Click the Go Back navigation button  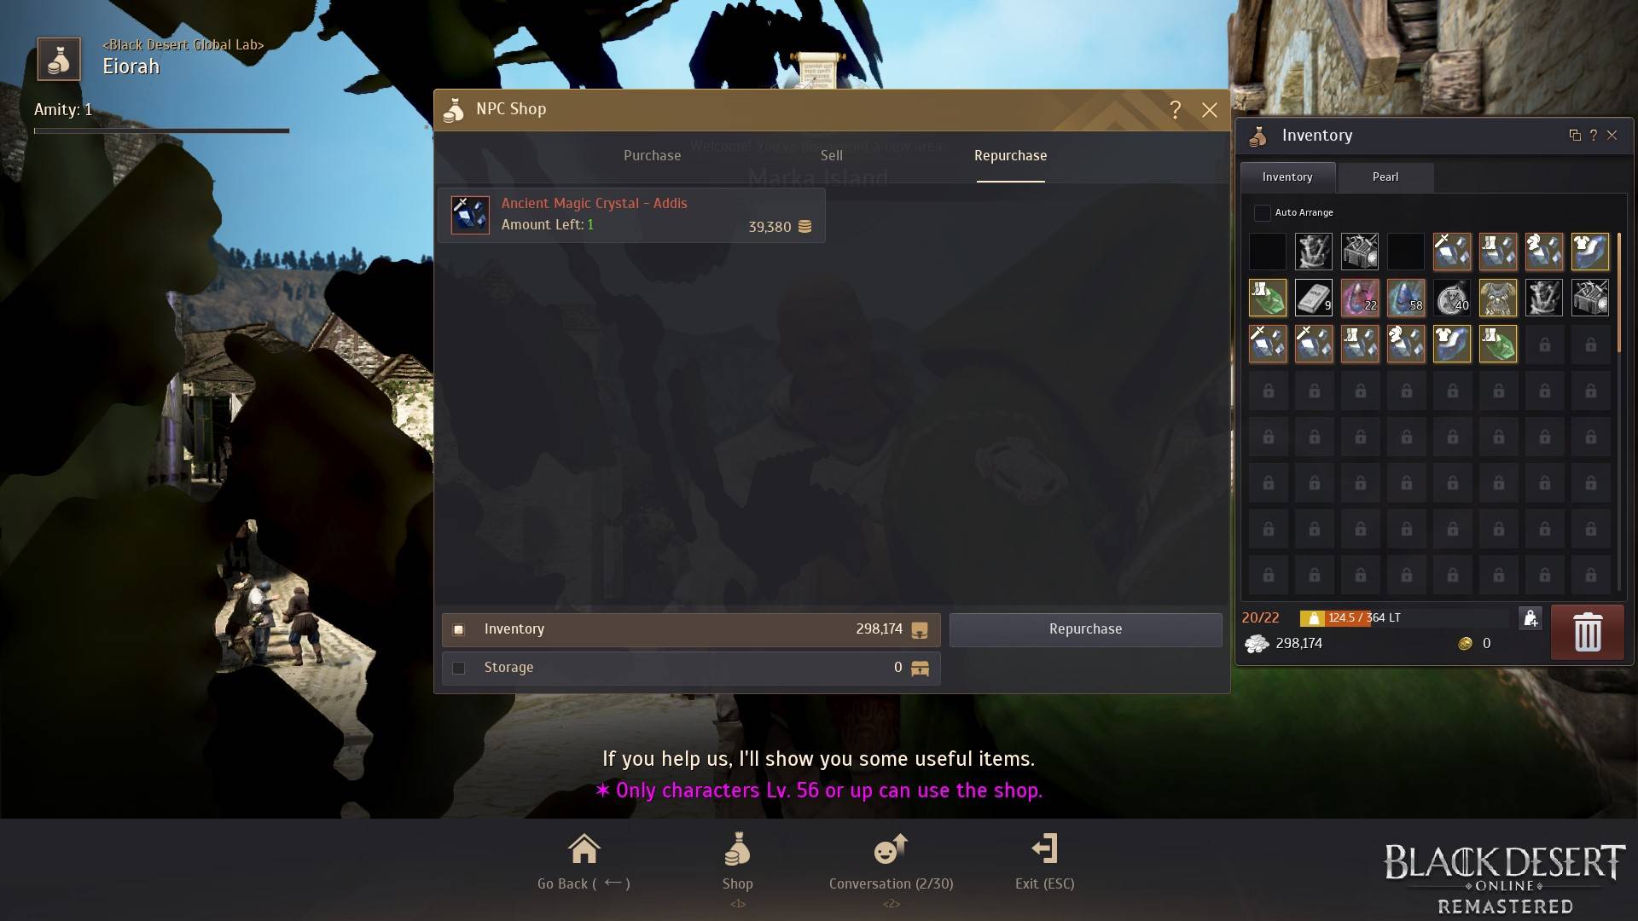[x=584, y=862]
